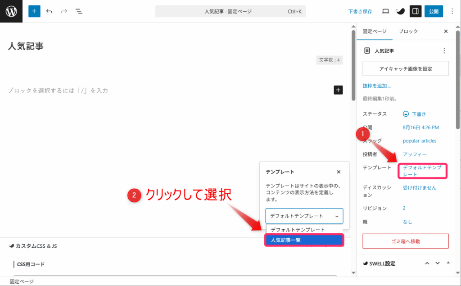Screen dimensions: 461x286
Task: Open template setting デフォルトテンプレート in sidebar
Action: click(422, 171)
